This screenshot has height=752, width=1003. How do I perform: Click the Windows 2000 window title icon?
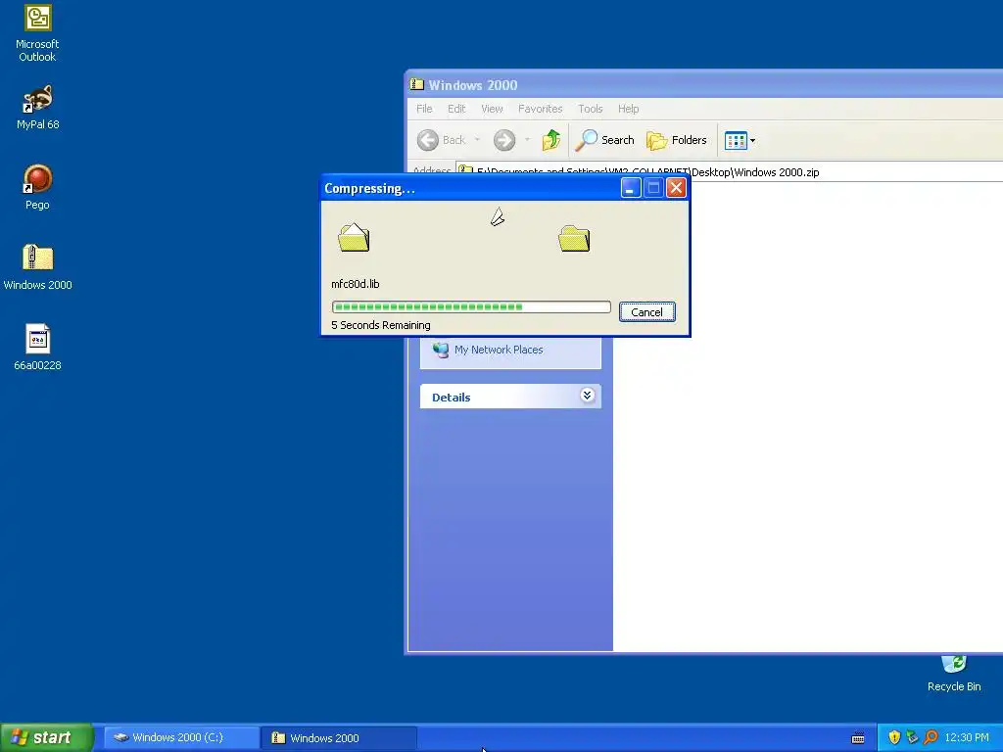point(417,84)
